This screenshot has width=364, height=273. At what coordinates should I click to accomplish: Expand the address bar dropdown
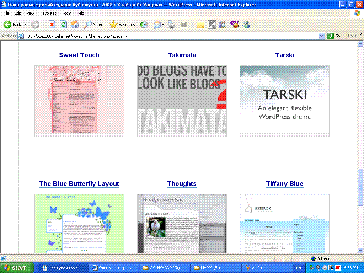click(322, 36)
